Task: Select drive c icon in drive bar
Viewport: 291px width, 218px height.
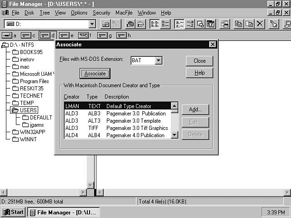Action: (x=28, y=35)
